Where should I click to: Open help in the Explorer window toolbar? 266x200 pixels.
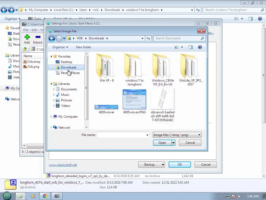[260, 19]
